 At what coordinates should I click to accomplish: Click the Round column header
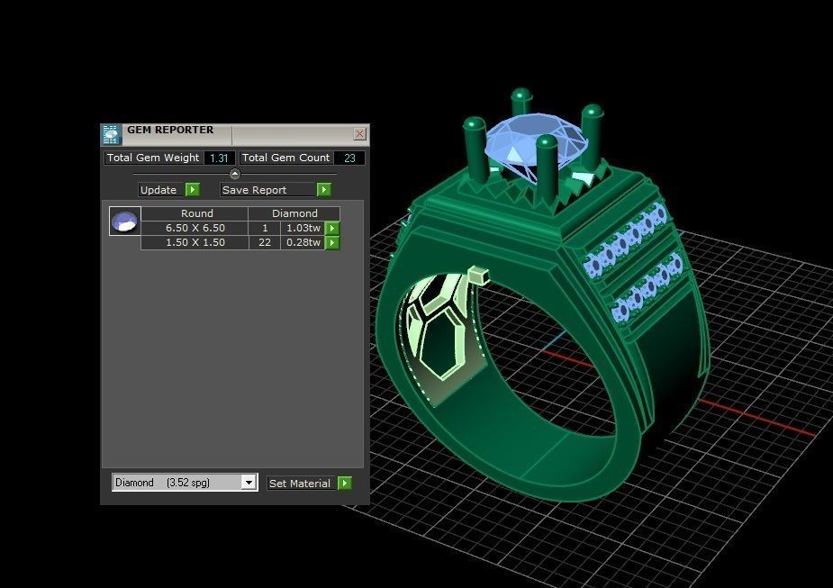click(195, 213)
